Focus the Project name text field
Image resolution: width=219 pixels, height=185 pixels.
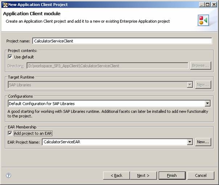(122, 41)
